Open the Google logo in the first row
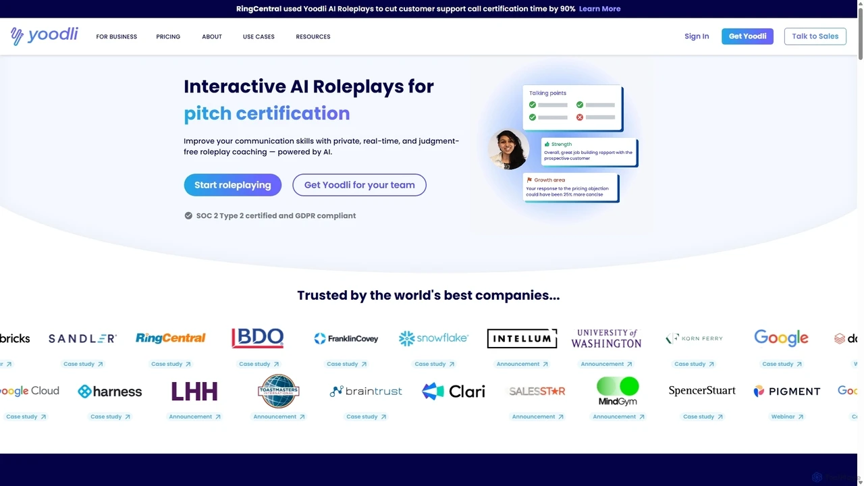The height and width of the screenshot is (486, 864). [781, 338]
